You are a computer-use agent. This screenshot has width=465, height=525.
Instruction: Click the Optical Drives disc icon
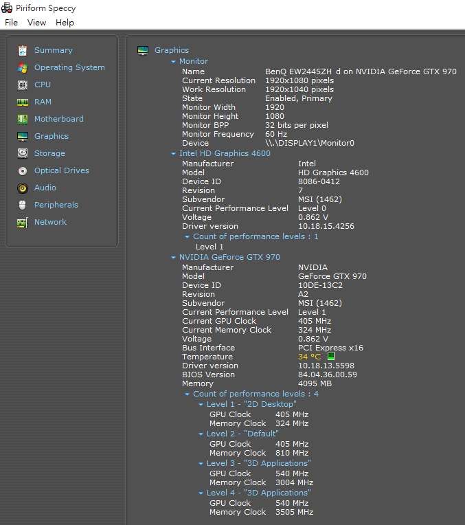click(x=23, y=170)
